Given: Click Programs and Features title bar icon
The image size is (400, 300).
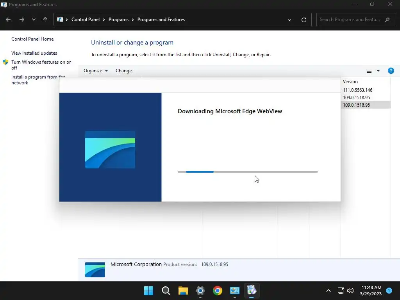Looking at the screenshot, I should 4,5.
